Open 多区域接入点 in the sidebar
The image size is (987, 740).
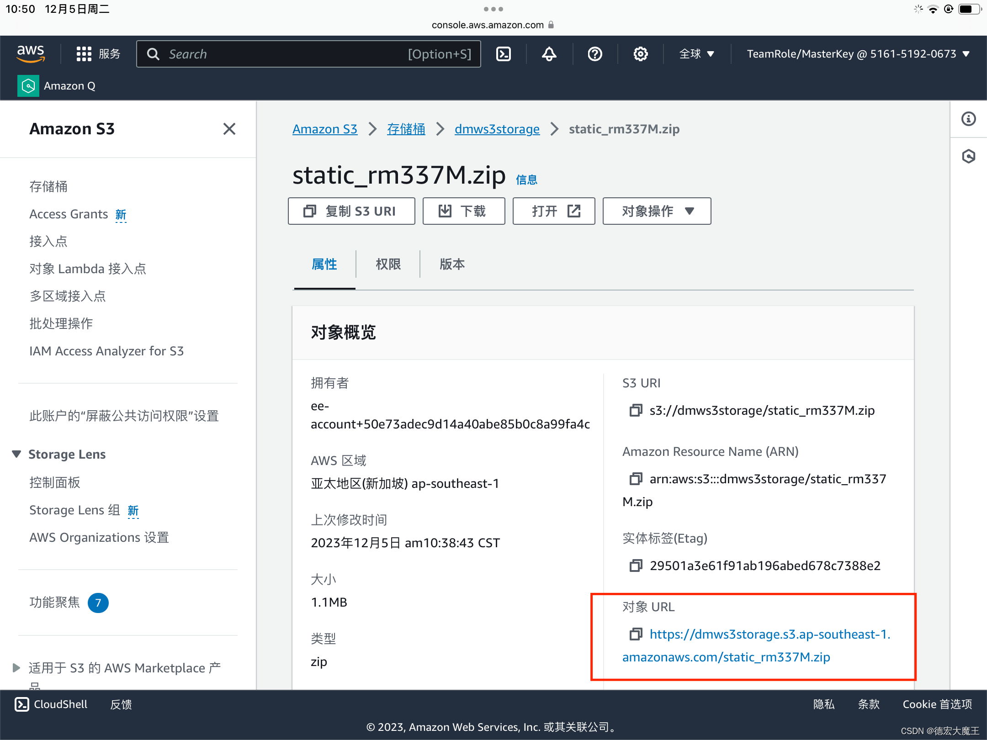[x=68, y=296]
